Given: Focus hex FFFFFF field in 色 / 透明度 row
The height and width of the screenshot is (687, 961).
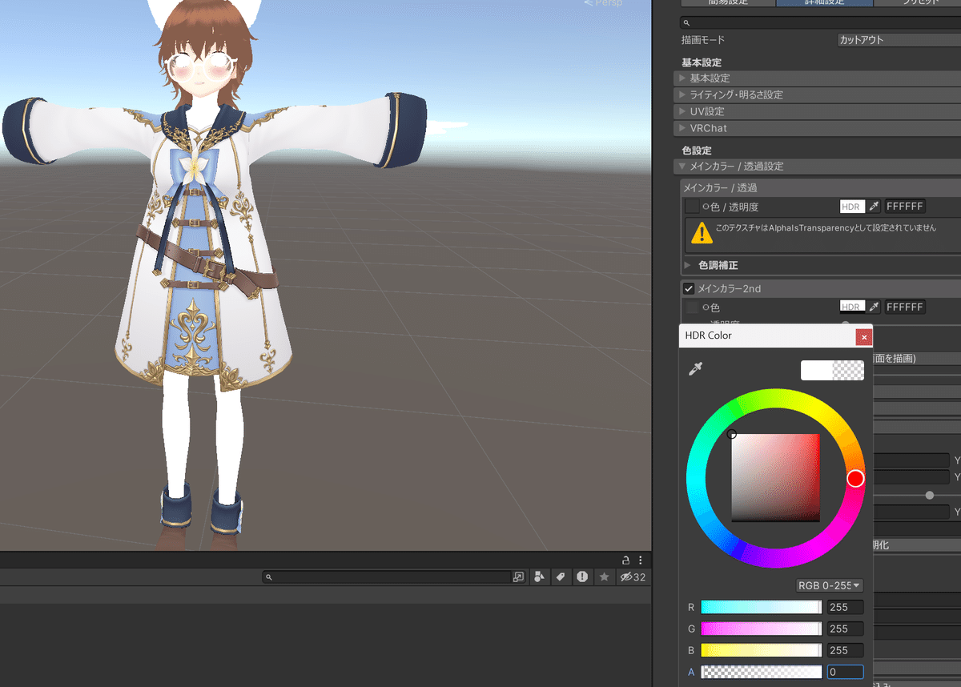Looking at the screenshot, I should point(905,207).
